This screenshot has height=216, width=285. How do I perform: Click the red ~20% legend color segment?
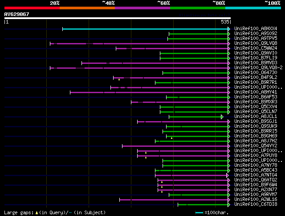(32, 8)
